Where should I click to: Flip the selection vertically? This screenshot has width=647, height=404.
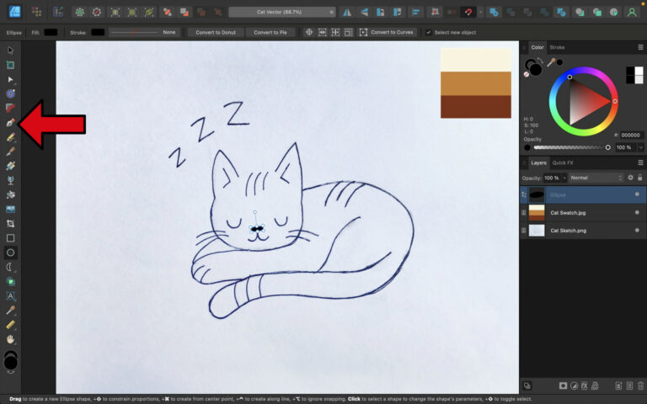point(364,12)
